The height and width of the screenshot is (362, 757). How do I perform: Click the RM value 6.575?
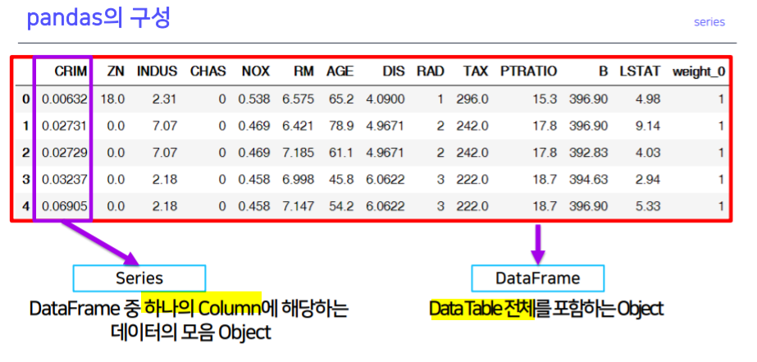click(299, 99)
